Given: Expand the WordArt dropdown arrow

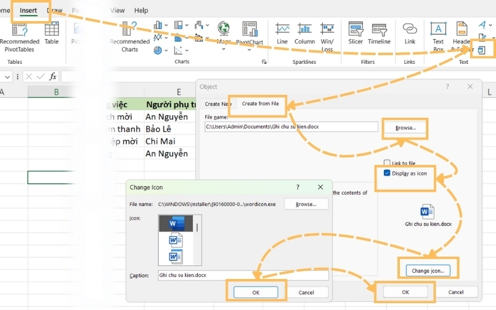Looking at the screenshot, I should coord(491,25).
